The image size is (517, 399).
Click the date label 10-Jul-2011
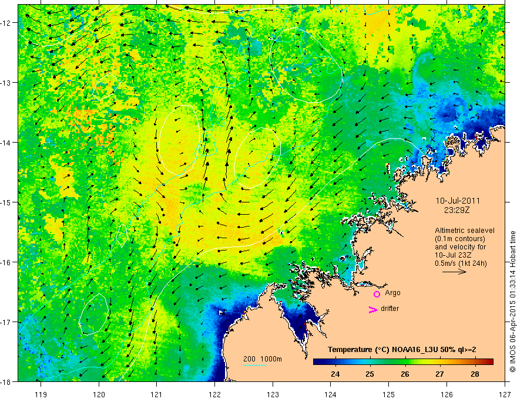point(458,201)
